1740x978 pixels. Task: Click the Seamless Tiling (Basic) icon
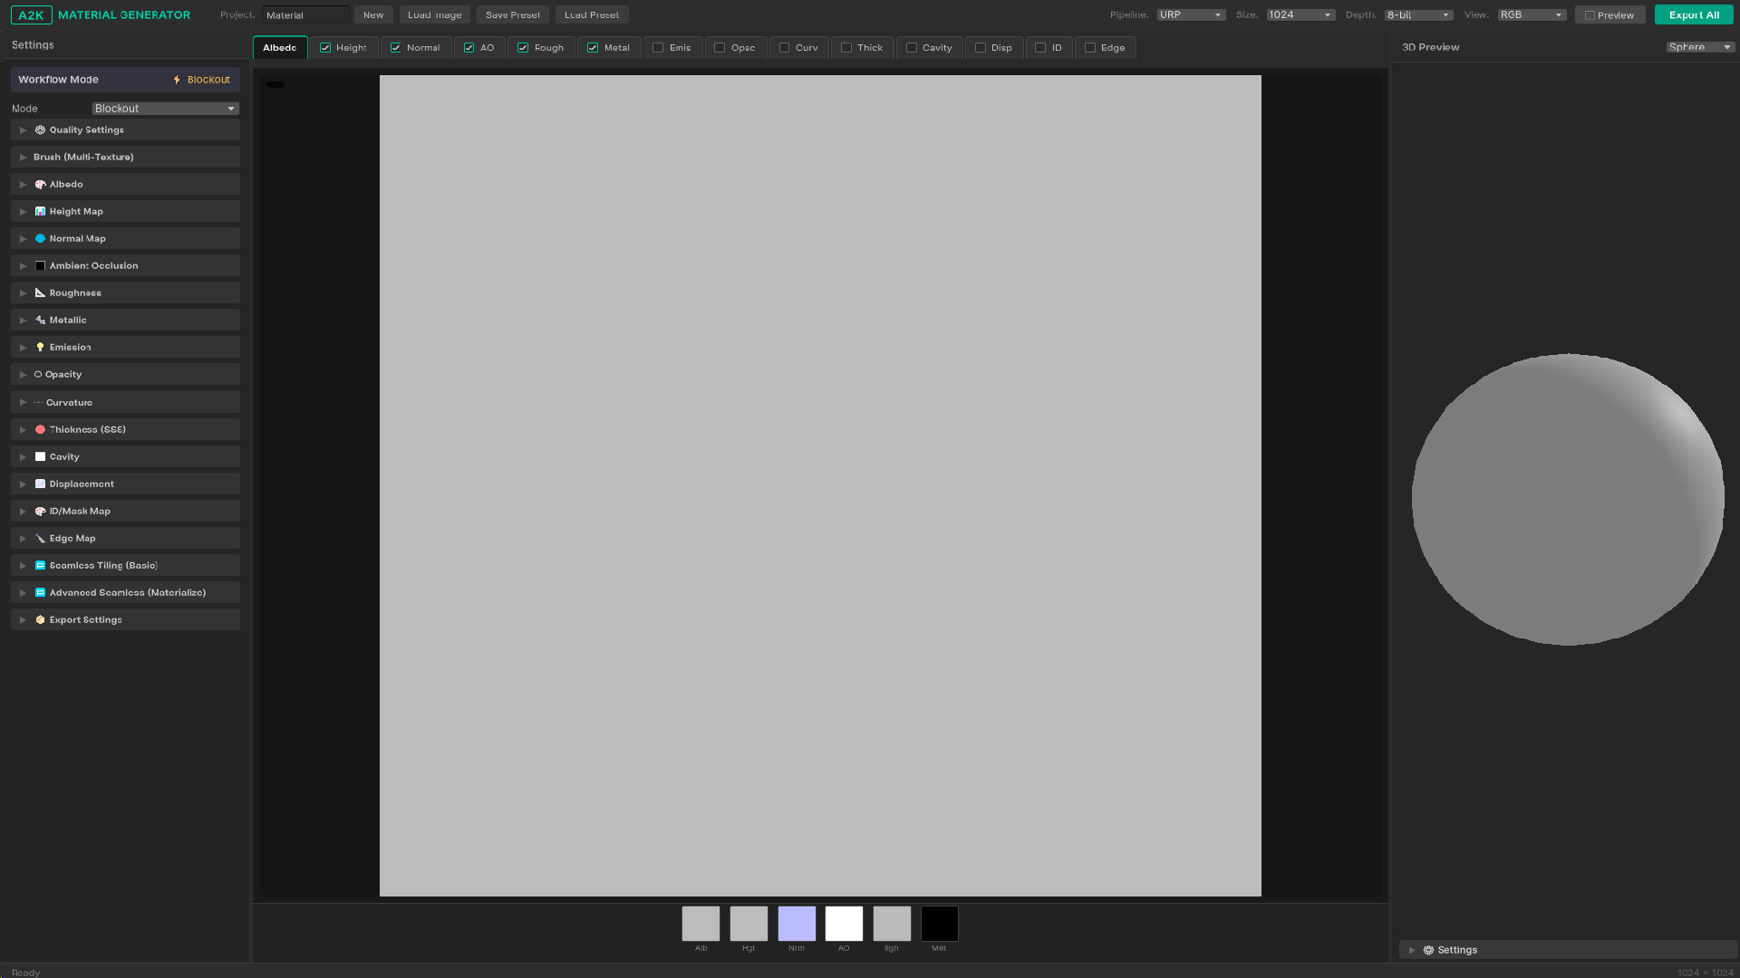tap(40, 566)
